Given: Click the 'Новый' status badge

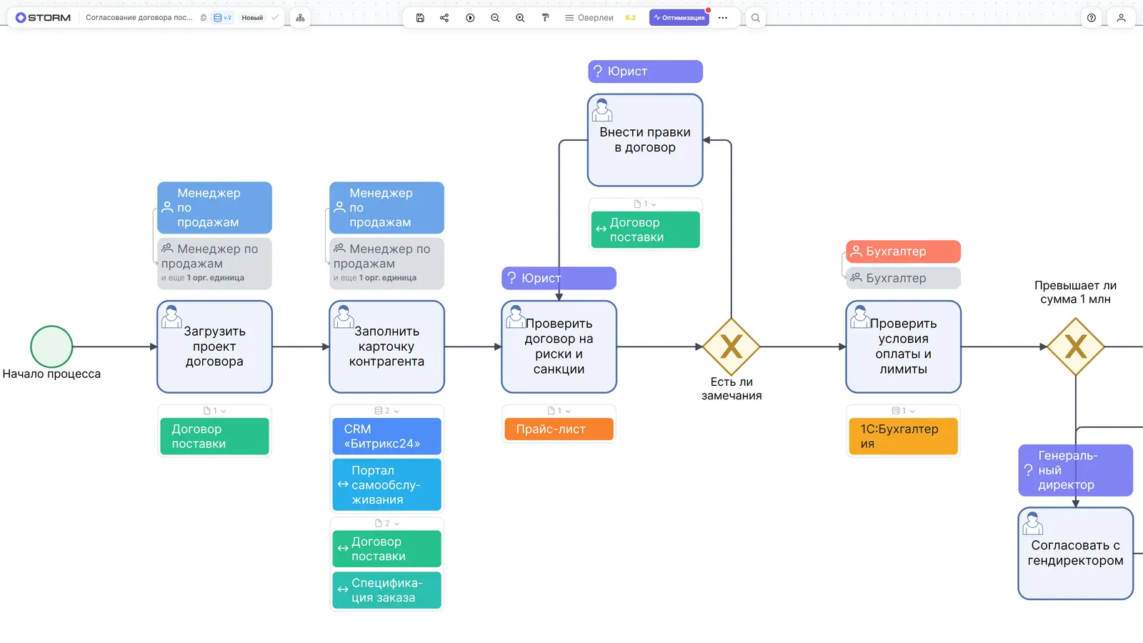Looking at the screenshot, I should click(252, 18).
